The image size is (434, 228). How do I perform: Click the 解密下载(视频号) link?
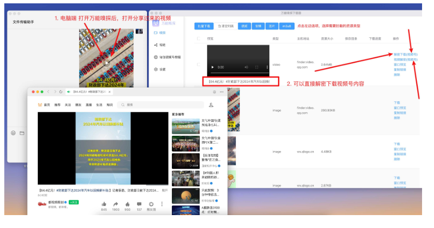tap(405, 54)
